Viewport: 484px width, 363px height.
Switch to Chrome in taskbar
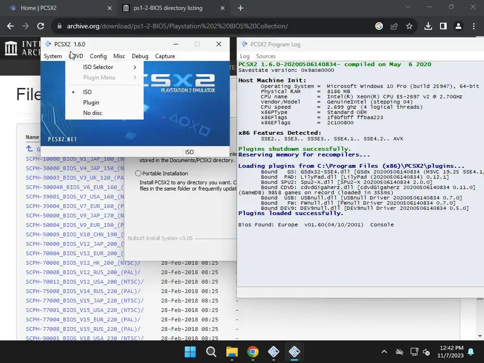253,352
